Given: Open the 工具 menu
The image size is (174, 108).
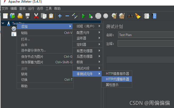Looking at the screenshot, I should [49, 8].
